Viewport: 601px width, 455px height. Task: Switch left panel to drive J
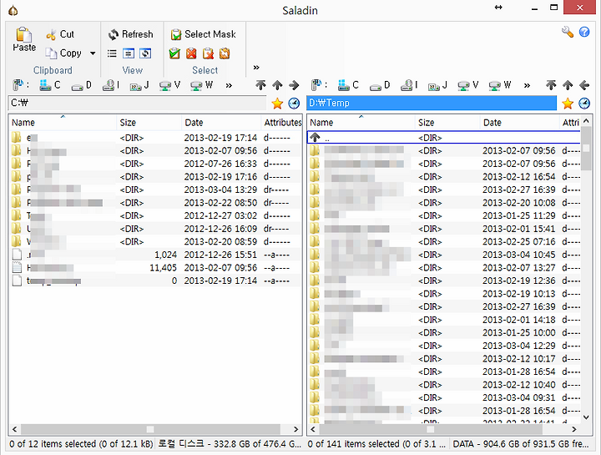click(x=139, y=85)
